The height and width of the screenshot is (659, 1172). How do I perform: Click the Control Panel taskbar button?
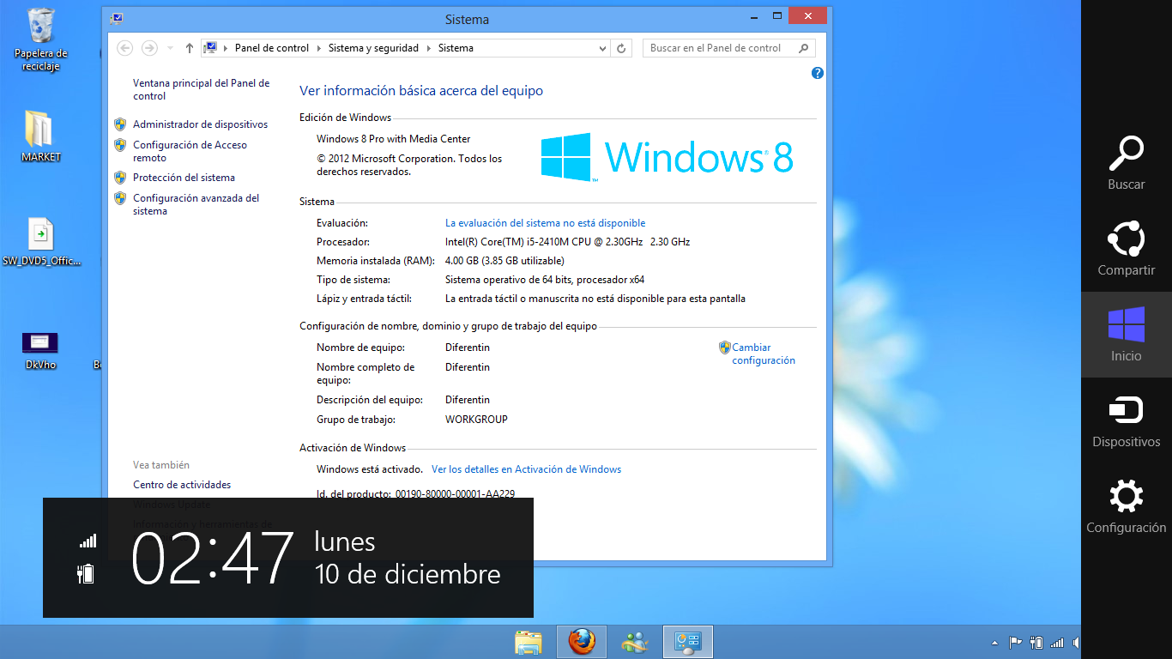688,642
